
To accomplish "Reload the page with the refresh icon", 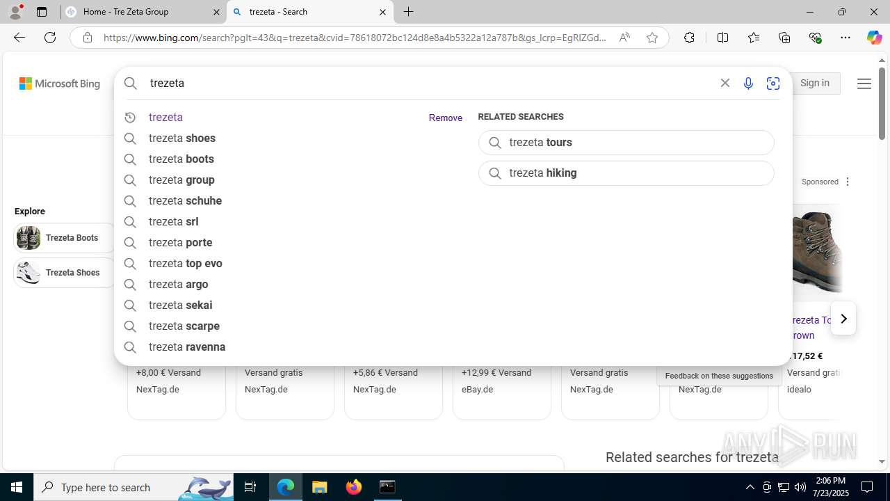I will click(50, 38).
